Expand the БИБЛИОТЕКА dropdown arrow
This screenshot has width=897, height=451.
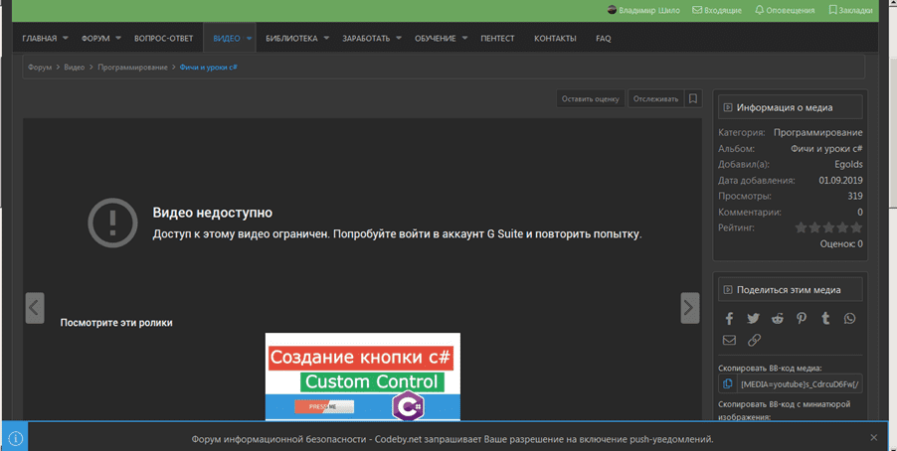click(326, 39)
